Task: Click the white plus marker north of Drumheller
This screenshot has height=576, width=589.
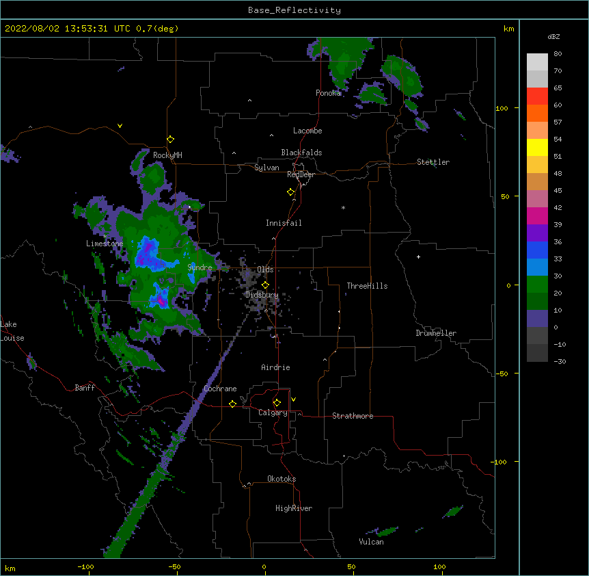Action: 418,257
